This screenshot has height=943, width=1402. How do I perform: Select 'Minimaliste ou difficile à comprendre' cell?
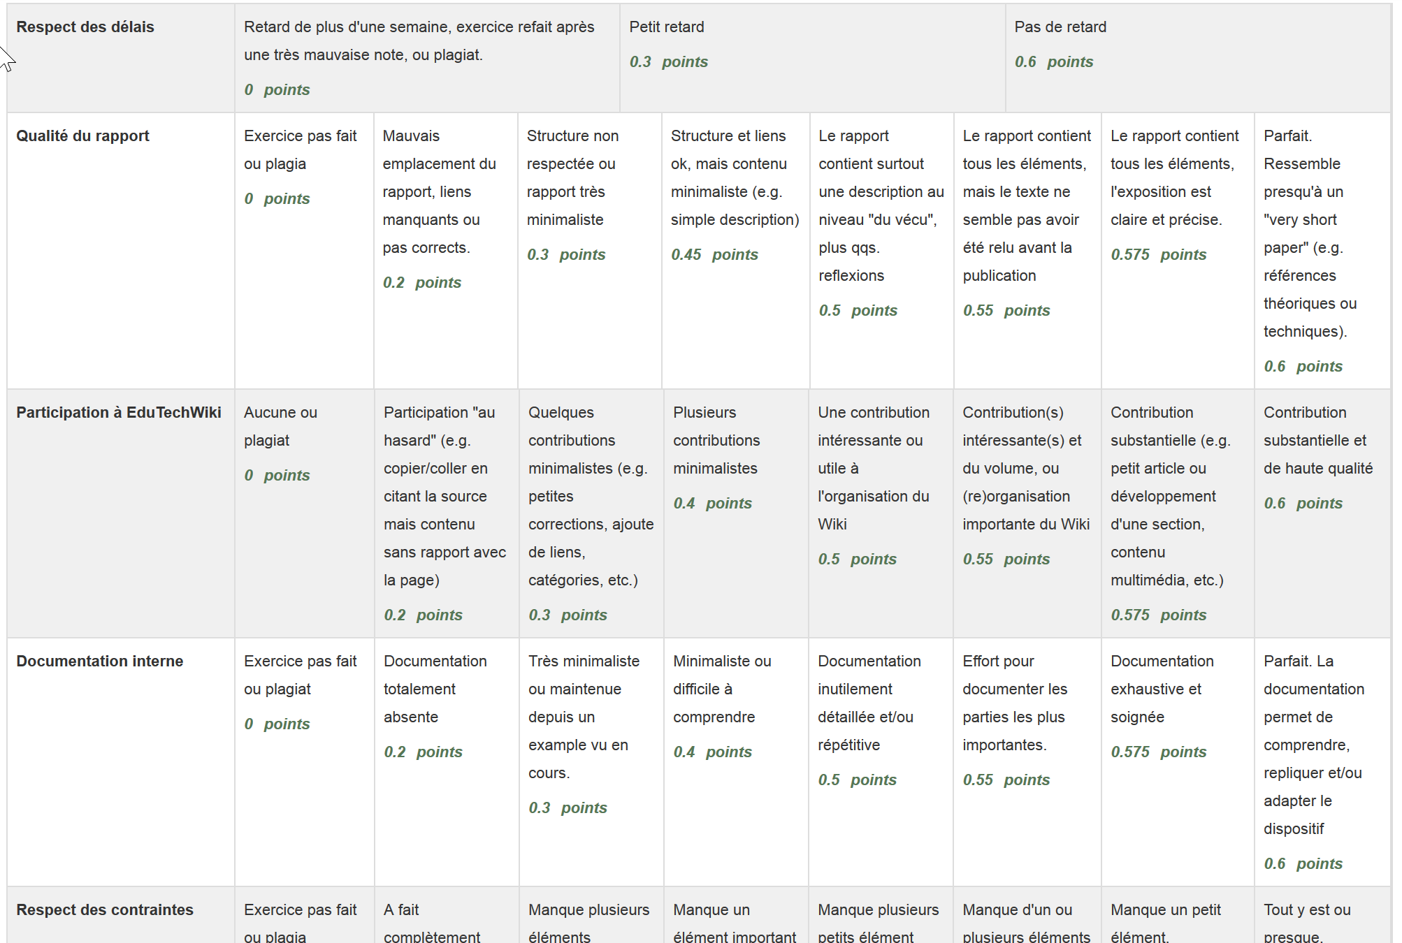[x=736, y=762]
